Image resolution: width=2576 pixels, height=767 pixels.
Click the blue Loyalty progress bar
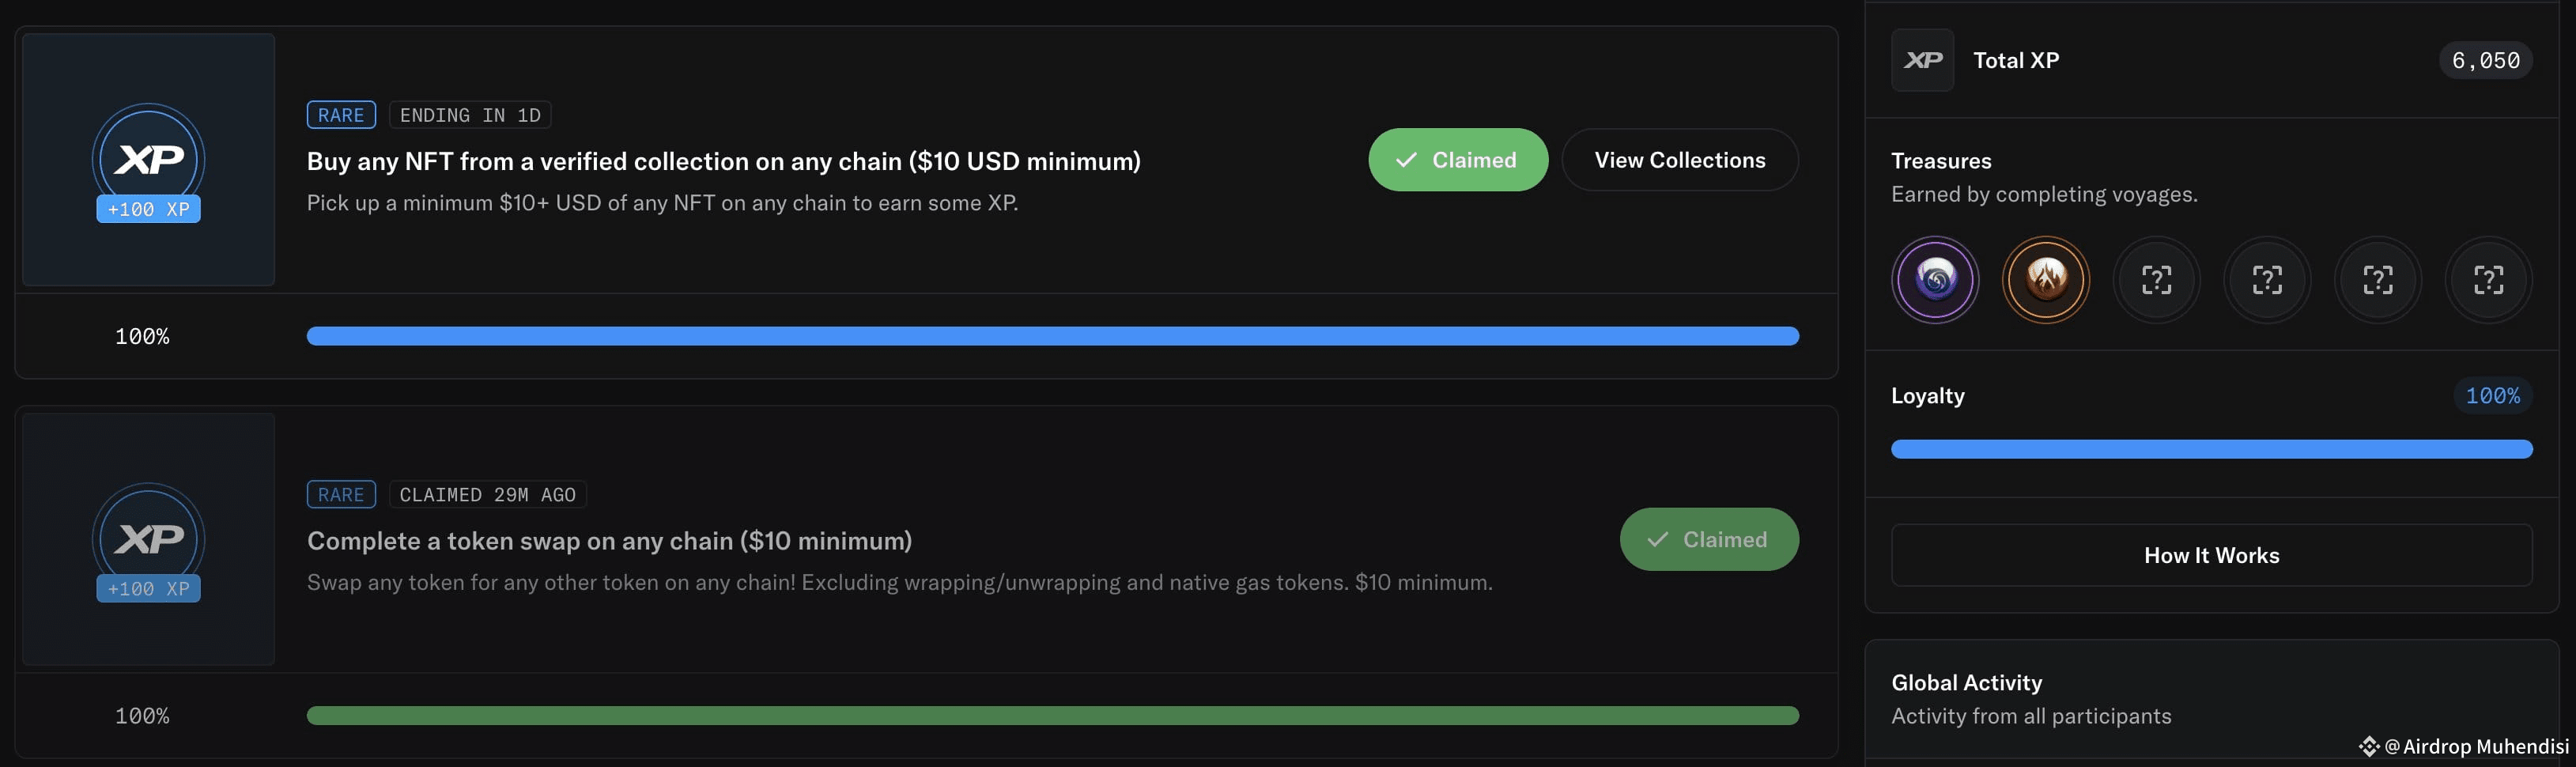(x=2211, y=449)
